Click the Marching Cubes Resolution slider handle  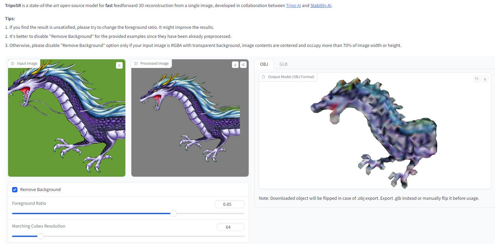click(41, 236)
